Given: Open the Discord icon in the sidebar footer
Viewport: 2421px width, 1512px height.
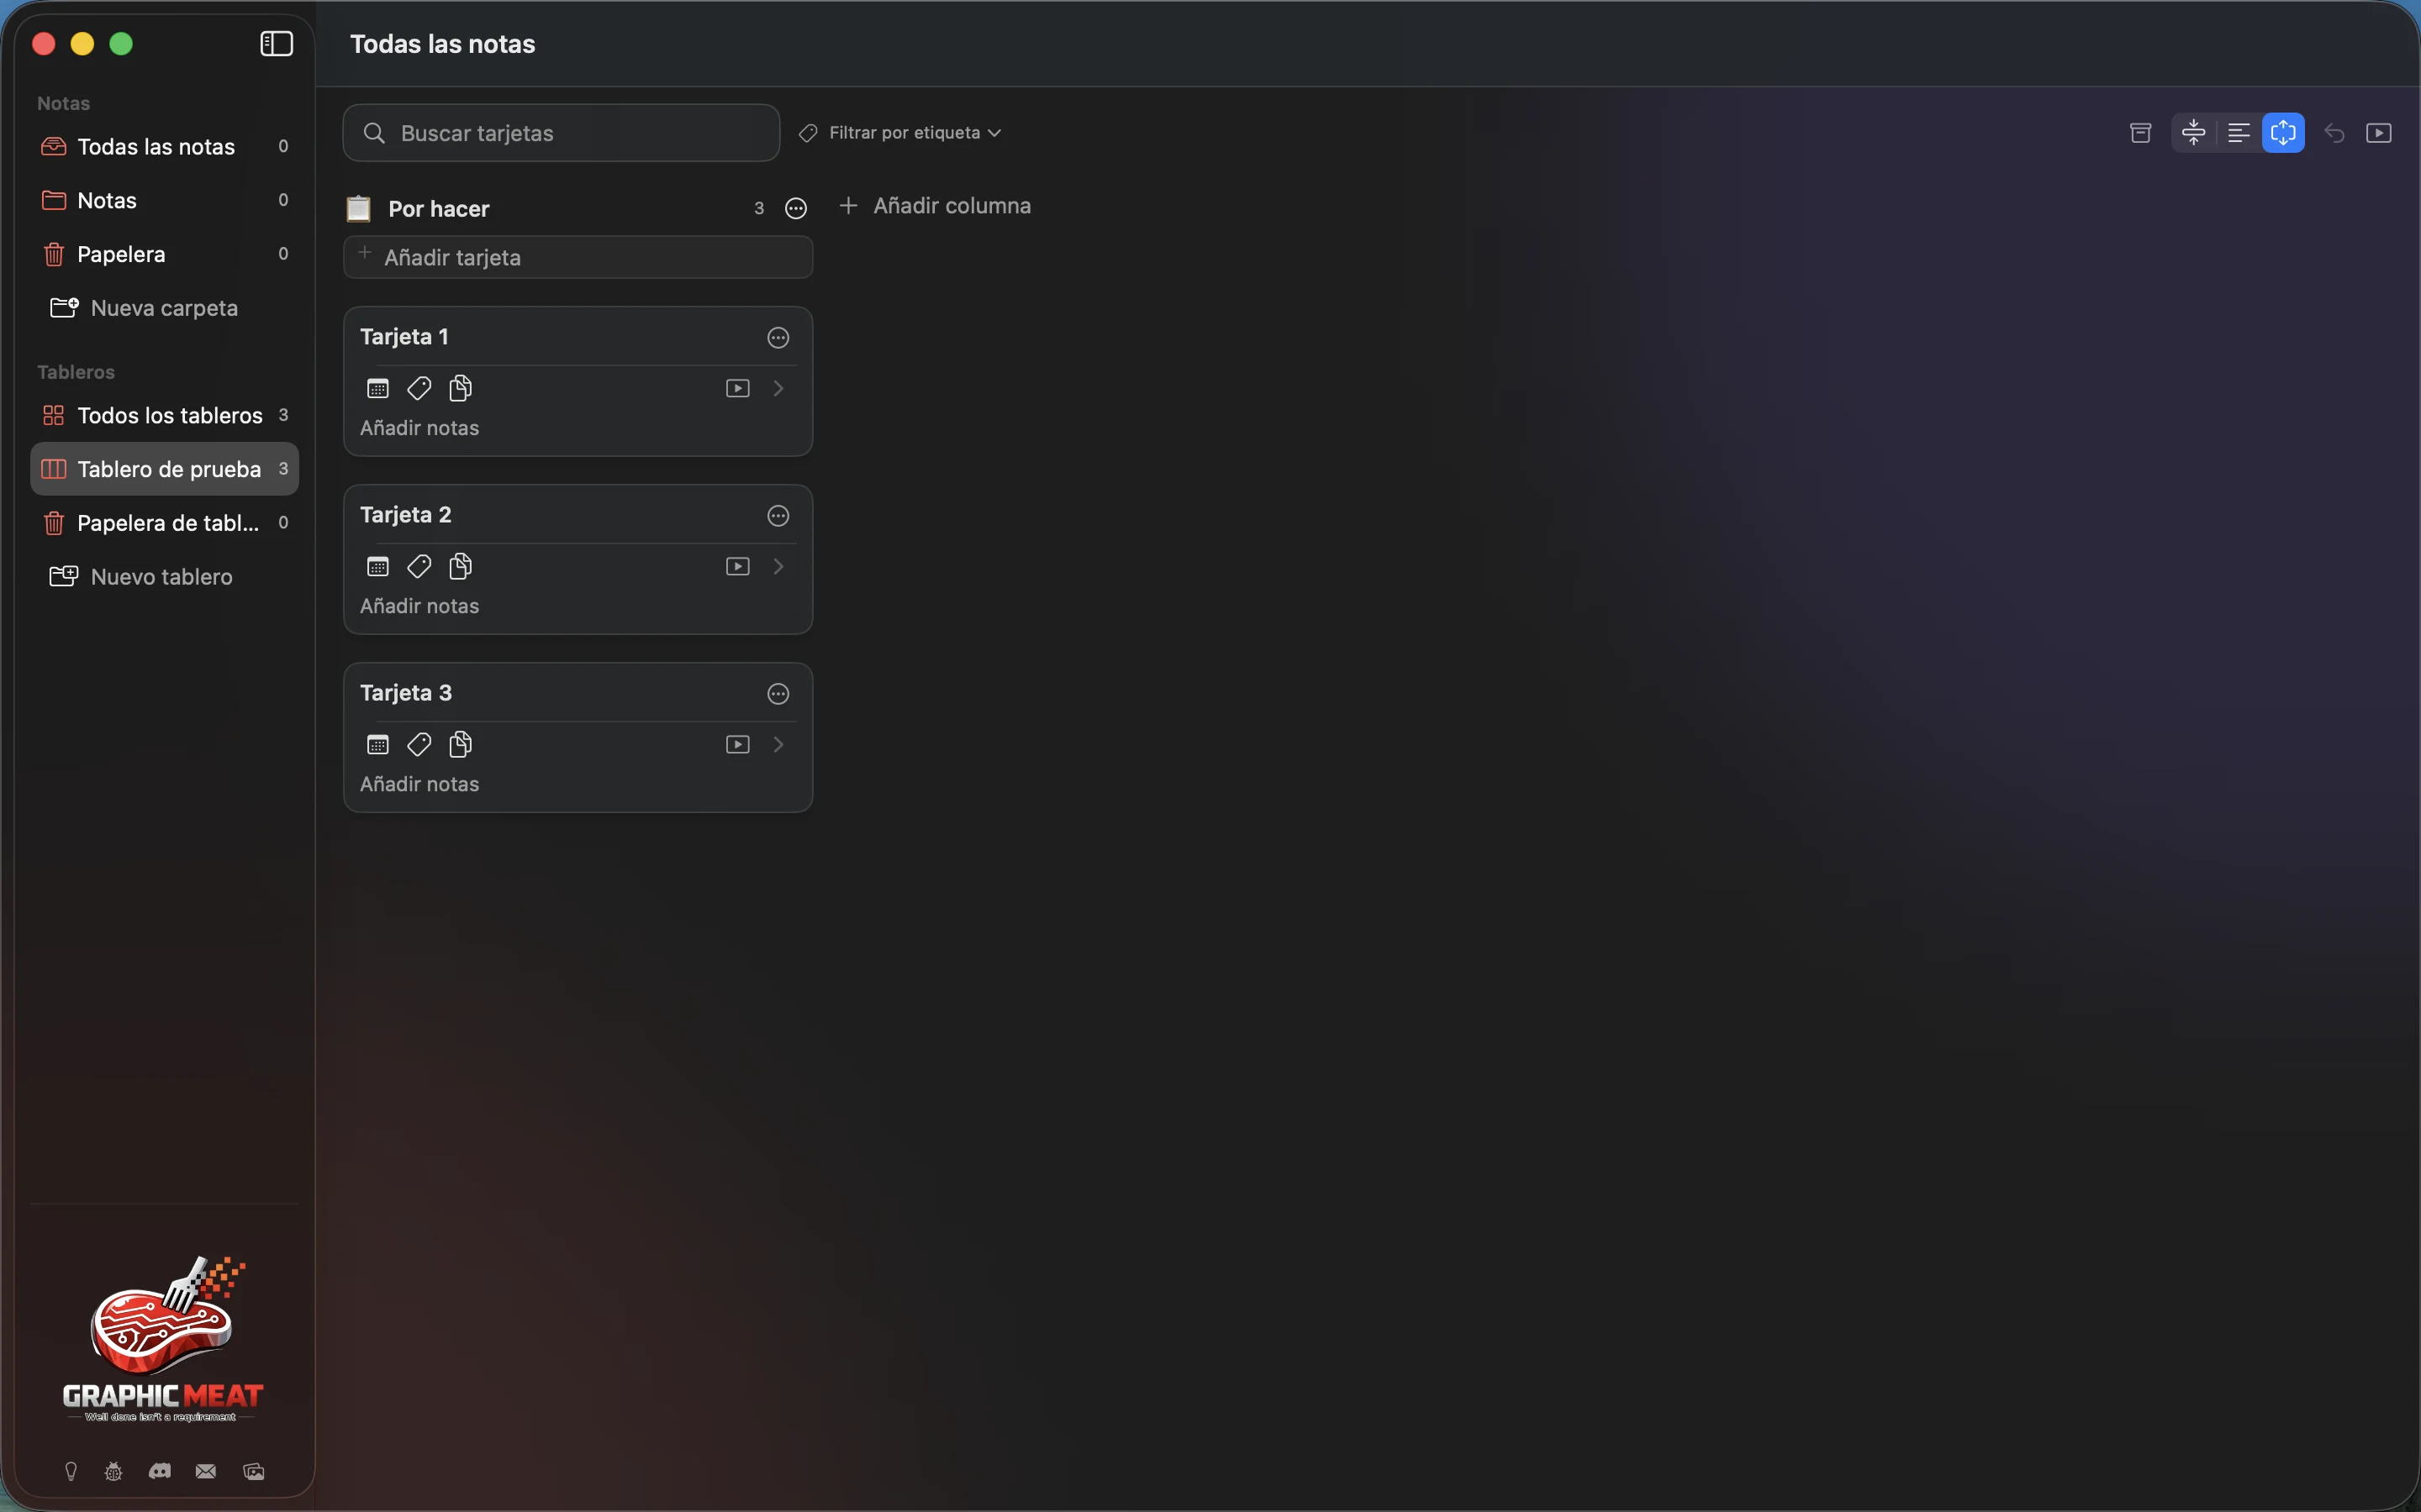Looking at the screenshot, I should (159, 1471).
